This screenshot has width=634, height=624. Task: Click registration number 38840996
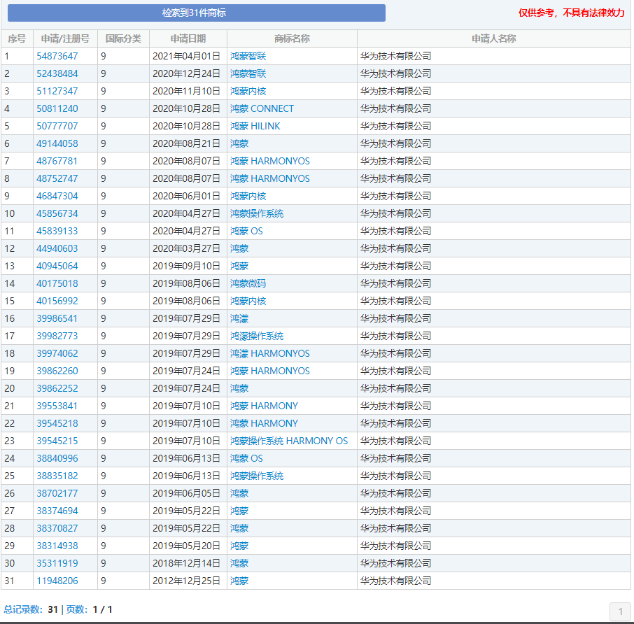coord(57,458)
